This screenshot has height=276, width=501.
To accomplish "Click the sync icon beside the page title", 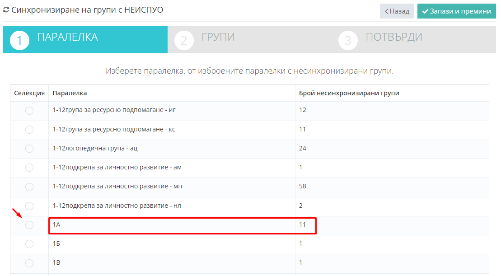I will click(6, 9).
